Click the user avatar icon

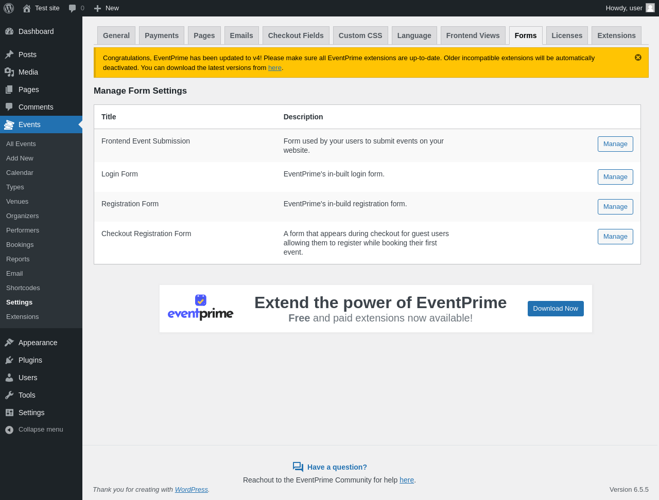(x=650, y=8)
